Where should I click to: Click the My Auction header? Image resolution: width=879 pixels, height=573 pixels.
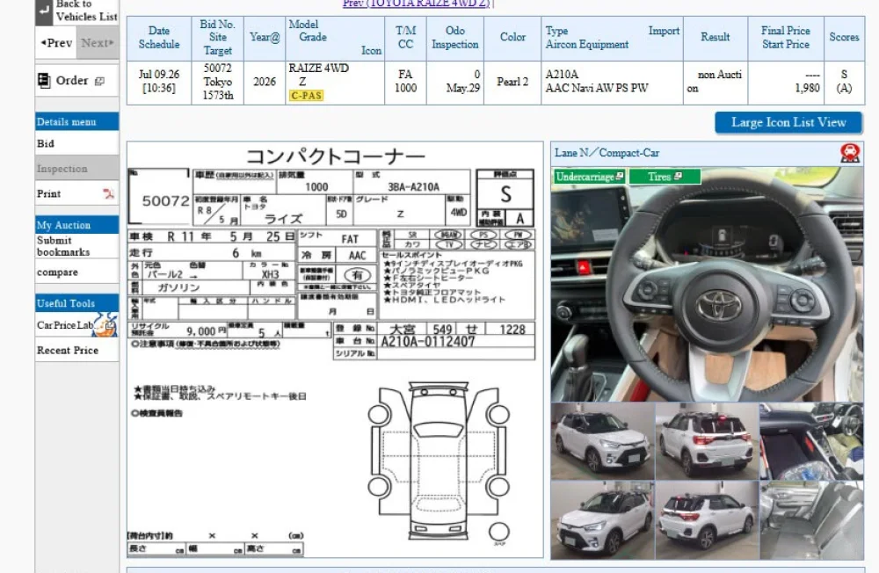click(x=76, y=225)
